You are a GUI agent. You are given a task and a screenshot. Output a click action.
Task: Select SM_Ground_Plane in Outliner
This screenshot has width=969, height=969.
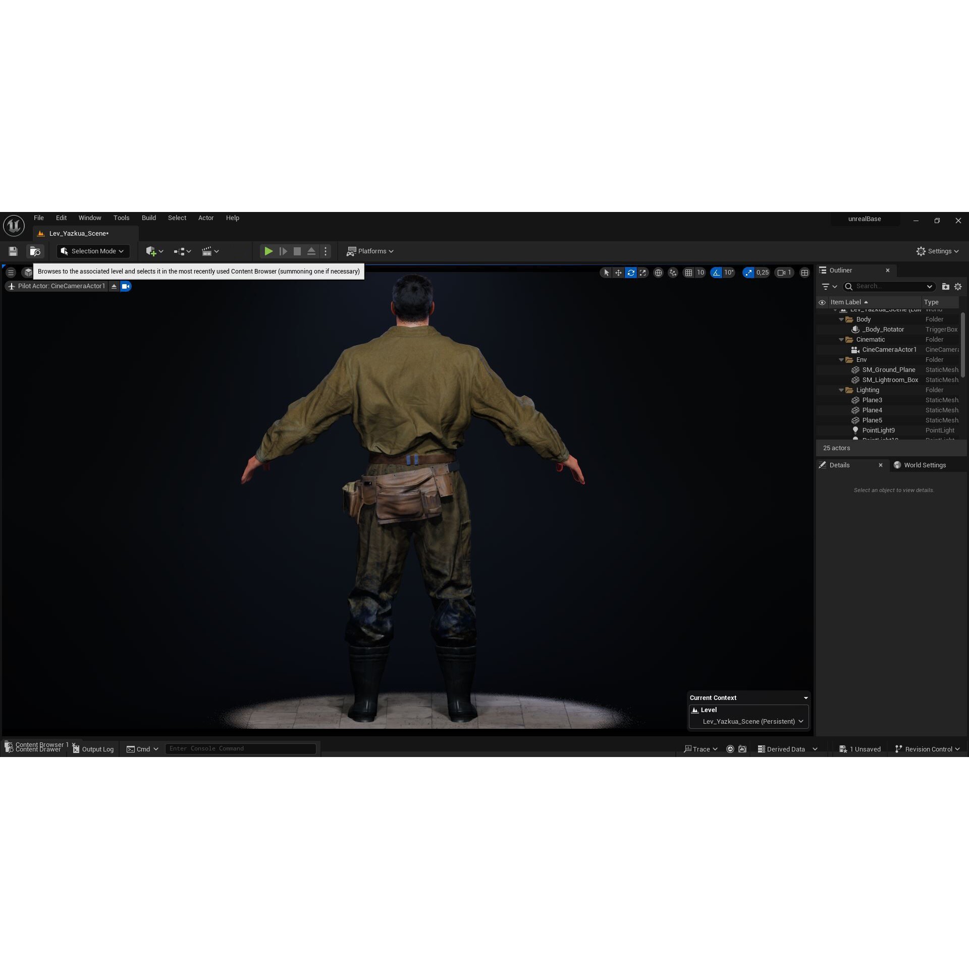tap(888, 370)
